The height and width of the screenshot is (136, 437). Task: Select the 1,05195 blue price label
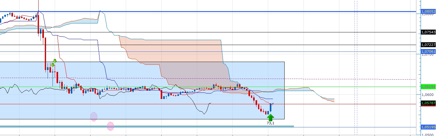click(x=428, y=127)
